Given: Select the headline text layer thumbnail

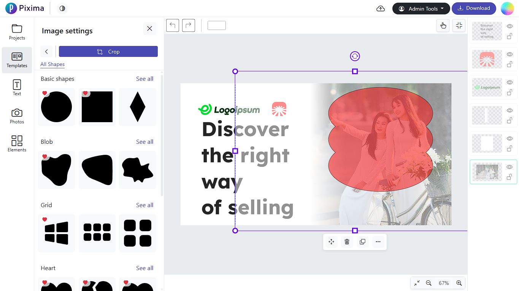Looking at the screenshot, I should pyautogui.click(x=487, y=31).
